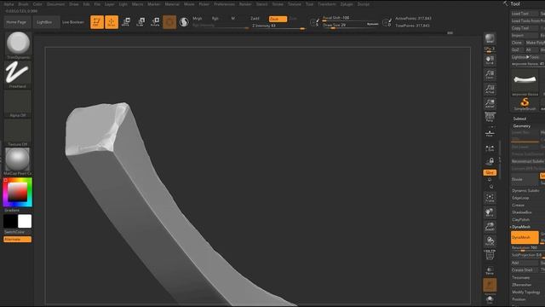
Task: Open the Transform menu
Action: [327, 4]
